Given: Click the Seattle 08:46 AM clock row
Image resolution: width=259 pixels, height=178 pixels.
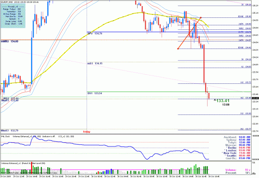Looking at the screenshot, I should coord(237,156).
